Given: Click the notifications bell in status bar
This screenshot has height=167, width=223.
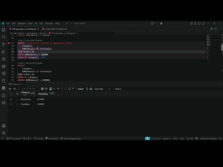Looking at the screenshot, I should [x=220, y=138].
